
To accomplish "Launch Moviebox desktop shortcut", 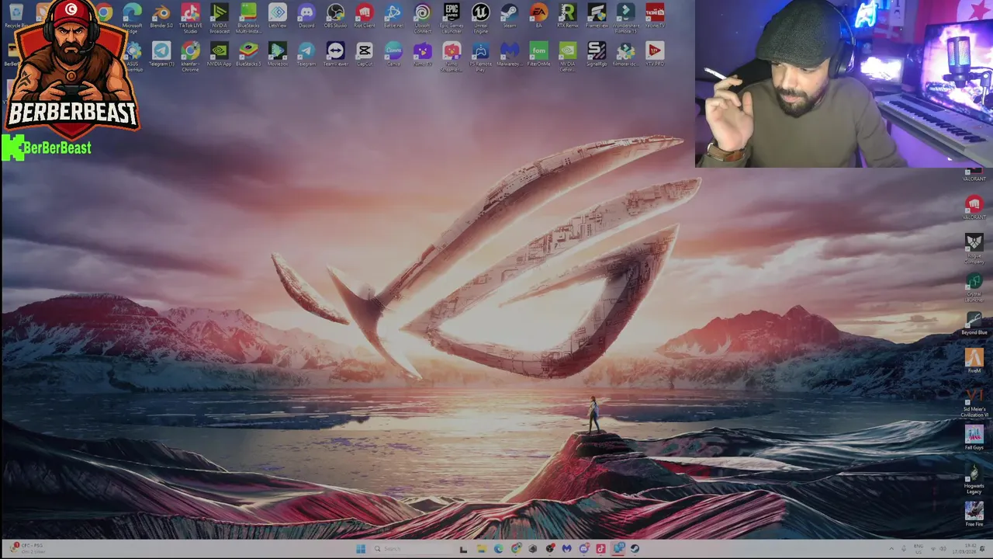I will pos(277,54).
